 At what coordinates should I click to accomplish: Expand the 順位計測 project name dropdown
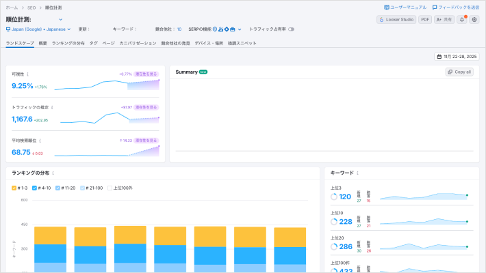pyautogui.click(x=60, y=20)
